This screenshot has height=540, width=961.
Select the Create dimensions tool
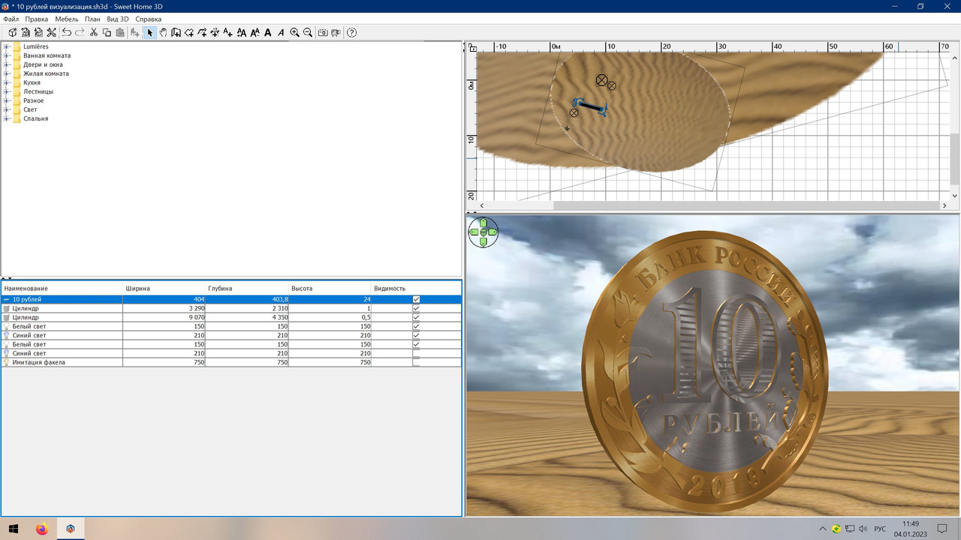click(x=215, y=33)
